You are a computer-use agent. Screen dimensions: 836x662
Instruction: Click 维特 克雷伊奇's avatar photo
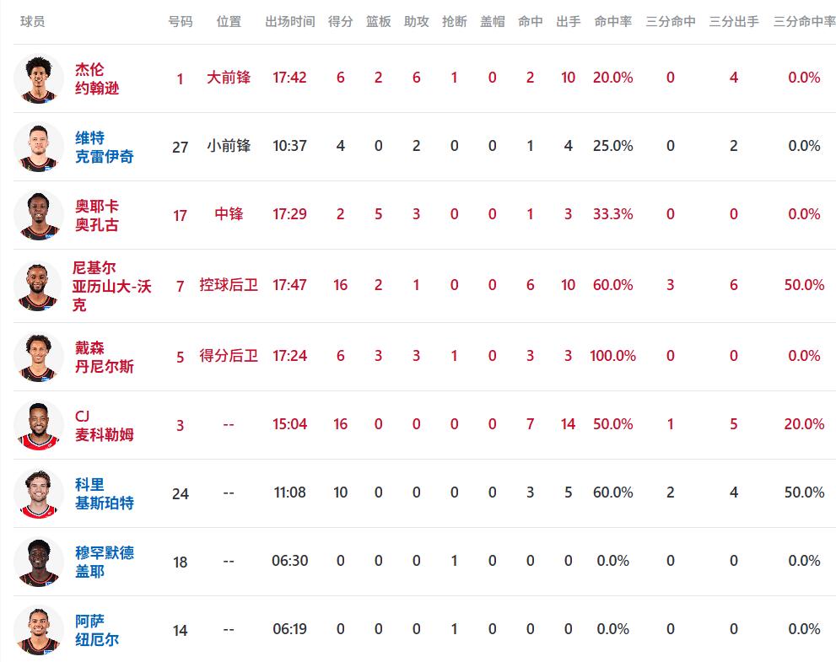pos(39,147)
